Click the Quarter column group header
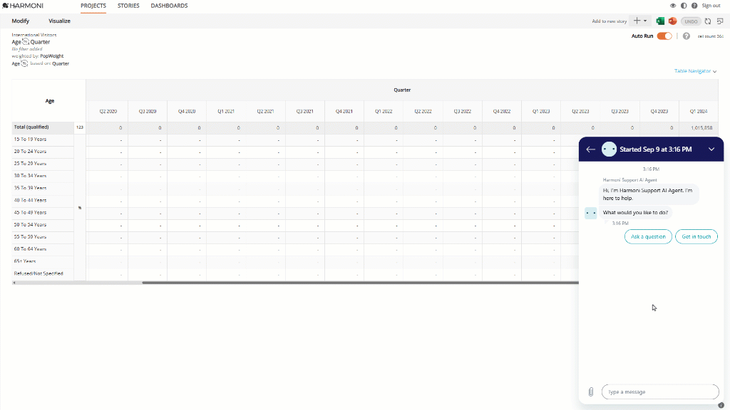This screenshot has height=410, width=730. pos(402,90)
